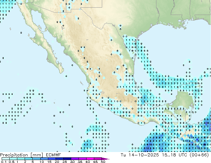The width and height of the screenshot is (211, 163).
Task: Select the 2–5 mm legend color box
Action: (x=29, y=159)
